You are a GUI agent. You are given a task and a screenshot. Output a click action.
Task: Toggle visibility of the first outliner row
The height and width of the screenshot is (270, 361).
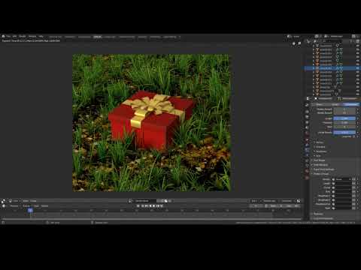[358, 46]
